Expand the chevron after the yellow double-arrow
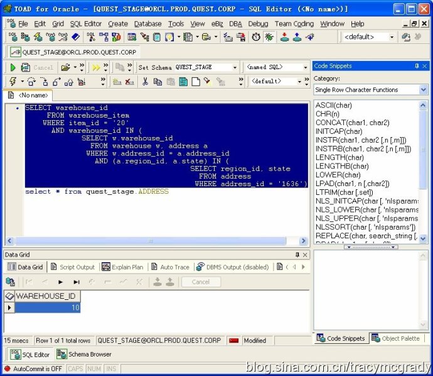433x376 pixels. (x=106, y=67)
